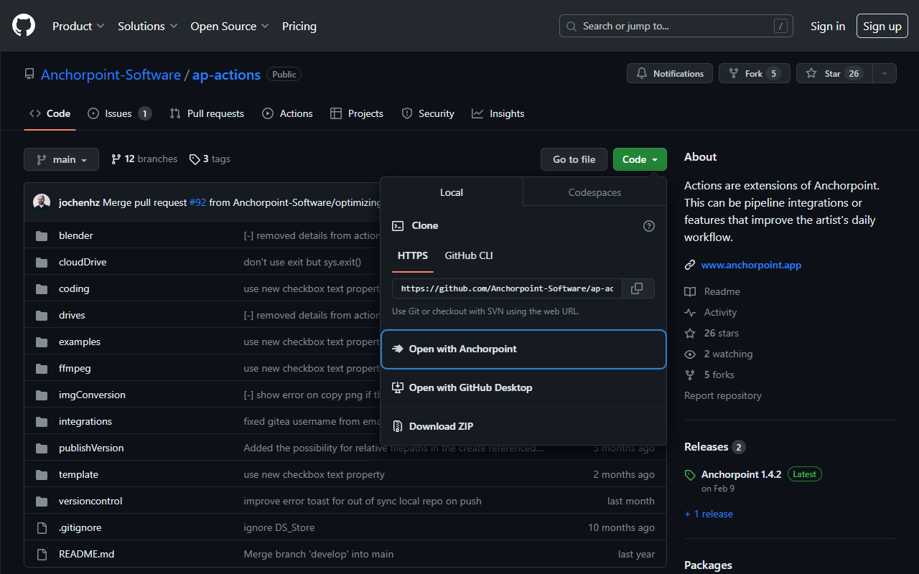The height and width of the screenshot is (574, 919).
Task: Collapse the green Code dropdown
Action: point(640,159)
